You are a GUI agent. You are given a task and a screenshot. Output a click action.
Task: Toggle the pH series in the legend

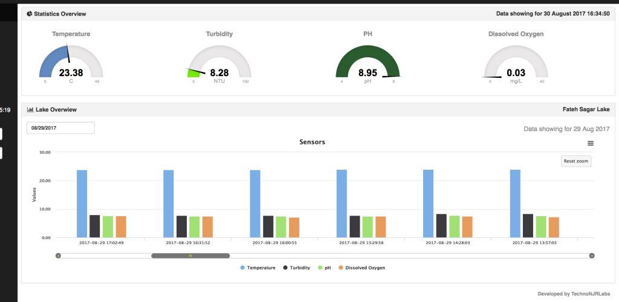click(325, 268)
